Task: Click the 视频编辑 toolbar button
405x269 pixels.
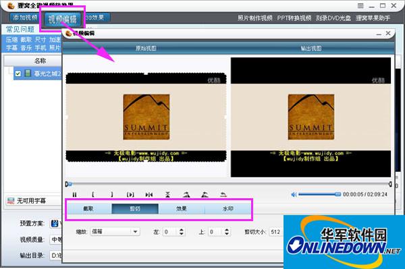Action: pos(62,20)
